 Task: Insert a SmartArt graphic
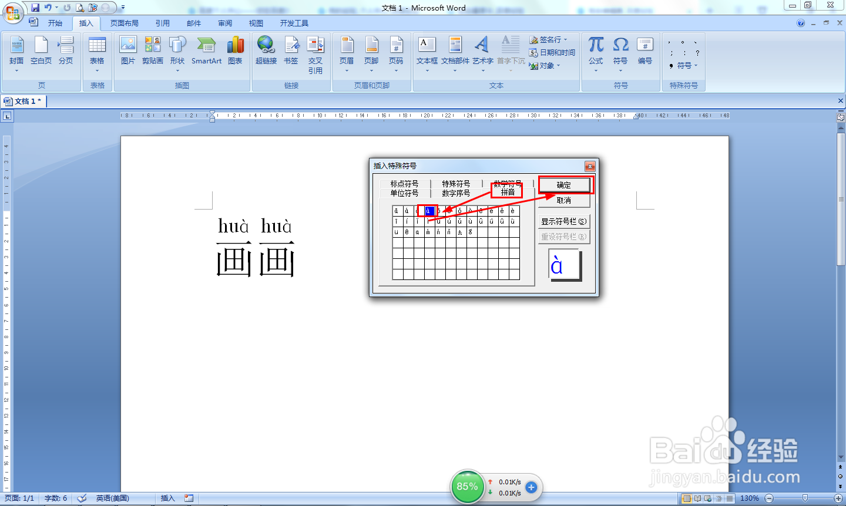point(206,52)
